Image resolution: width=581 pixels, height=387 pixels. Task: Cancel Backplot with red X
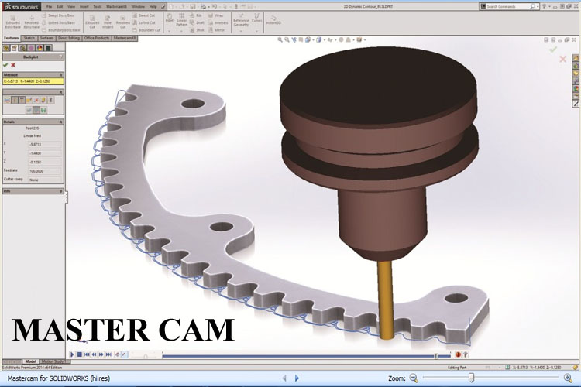13,65
